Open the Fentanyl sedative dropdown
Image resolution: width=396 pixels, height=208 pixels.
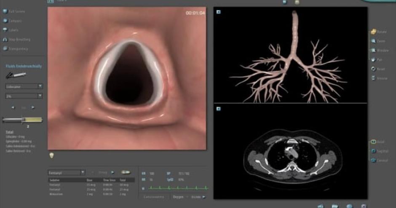pos(66,172)
